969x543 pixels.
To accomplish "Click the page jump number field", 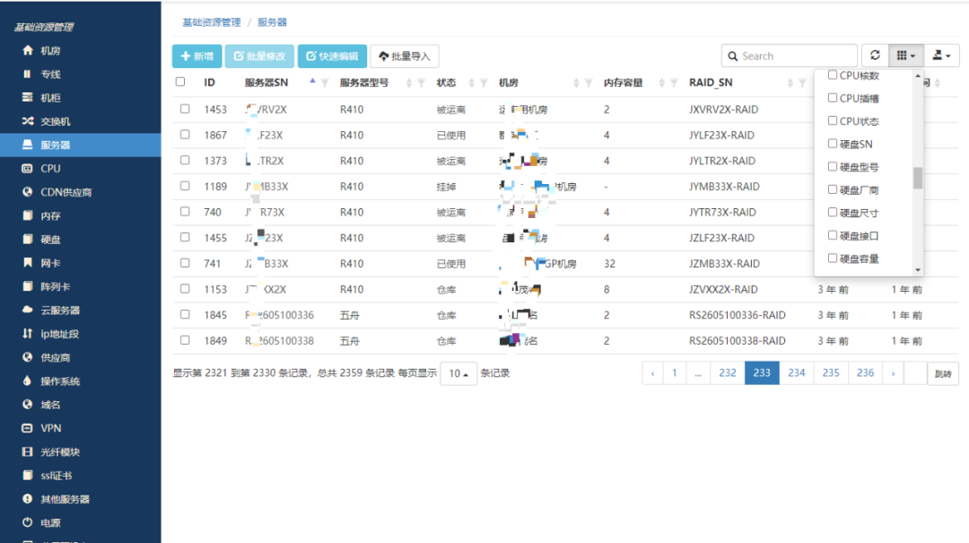I will [x=915, y=373].
